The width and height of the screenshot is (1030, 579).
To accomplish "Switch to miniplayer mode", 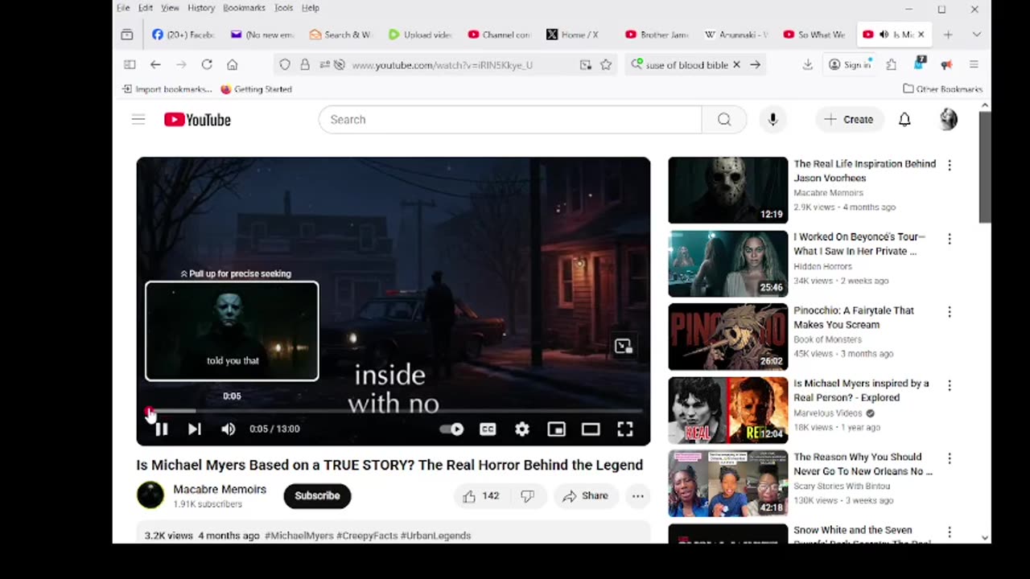I will (556, 429).
